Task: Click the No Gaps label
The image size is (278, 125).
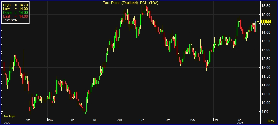Action: point(10,116)
